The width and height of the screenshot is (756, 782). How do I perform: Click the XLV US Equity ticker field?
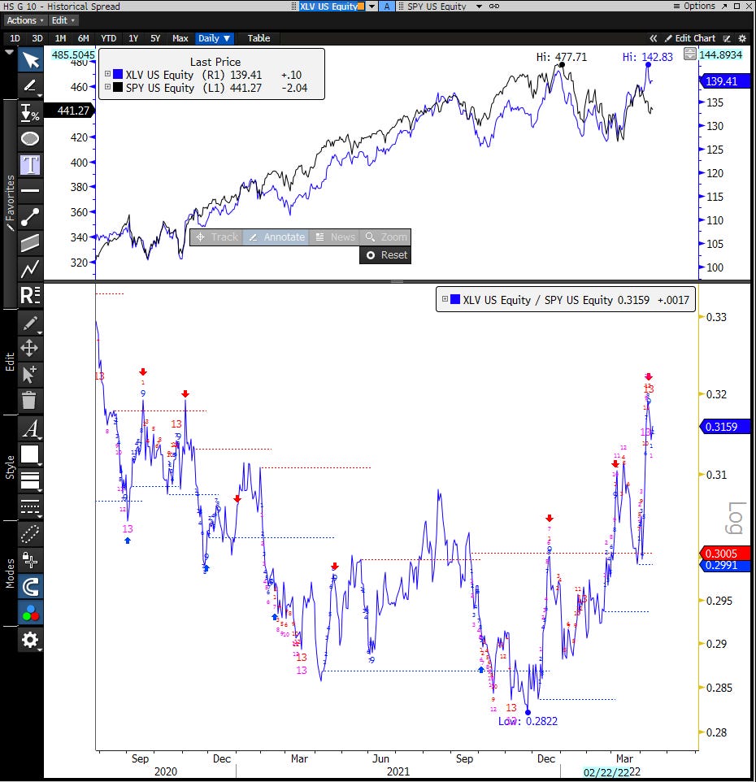pos(328,6)
